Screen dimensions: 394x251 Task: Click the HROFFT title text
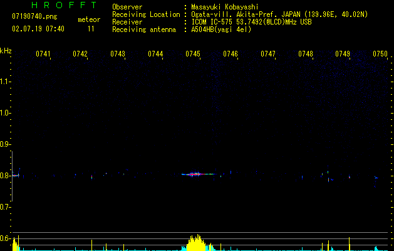click(x=64, y=5)
